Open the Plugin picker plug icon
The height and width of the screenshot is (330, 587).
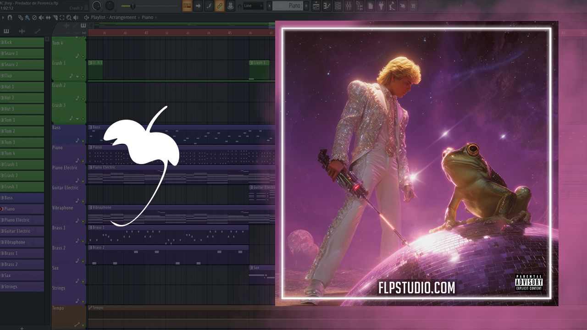pos(382,6)
